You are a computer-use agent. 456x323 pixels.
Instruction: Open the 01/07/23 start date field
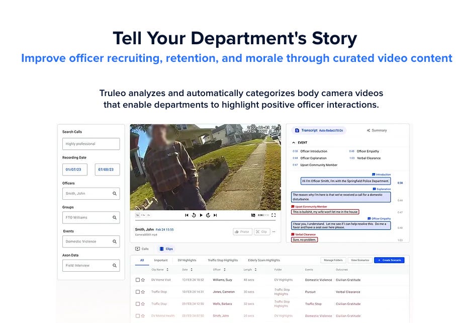pos(75,170)
